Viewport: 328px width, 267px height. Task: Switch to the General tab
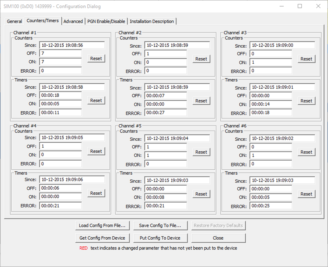coord(14,22)
